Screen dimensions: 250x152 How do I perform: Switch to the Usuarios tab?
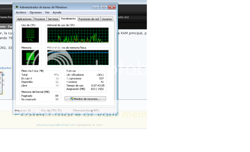(107, 19)
